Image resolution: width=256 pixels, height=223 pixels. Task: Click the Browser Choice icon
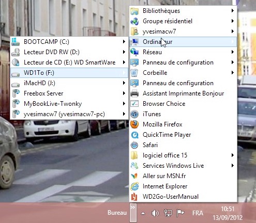134,104
